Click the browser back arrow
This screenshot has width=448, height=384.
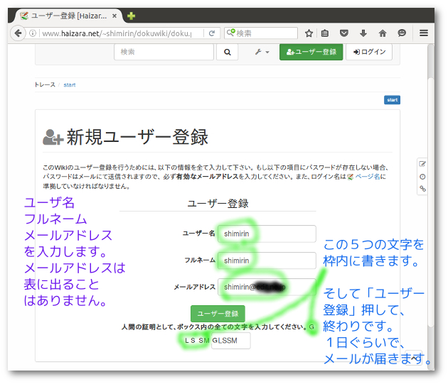pyautogui.click(x=19, y=33)
